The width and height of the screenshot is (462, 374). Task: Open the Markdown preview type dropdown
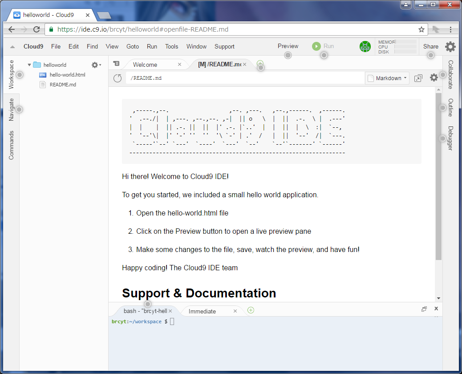pos(387,78)
